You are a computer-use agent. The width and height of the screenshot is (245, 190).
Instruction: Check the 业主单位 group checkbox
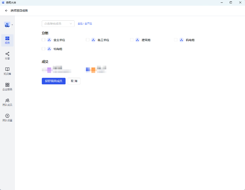43,40
